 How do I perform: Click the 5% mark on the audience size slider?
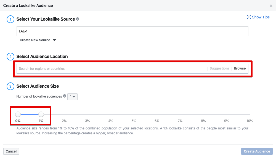click(134, 114)
